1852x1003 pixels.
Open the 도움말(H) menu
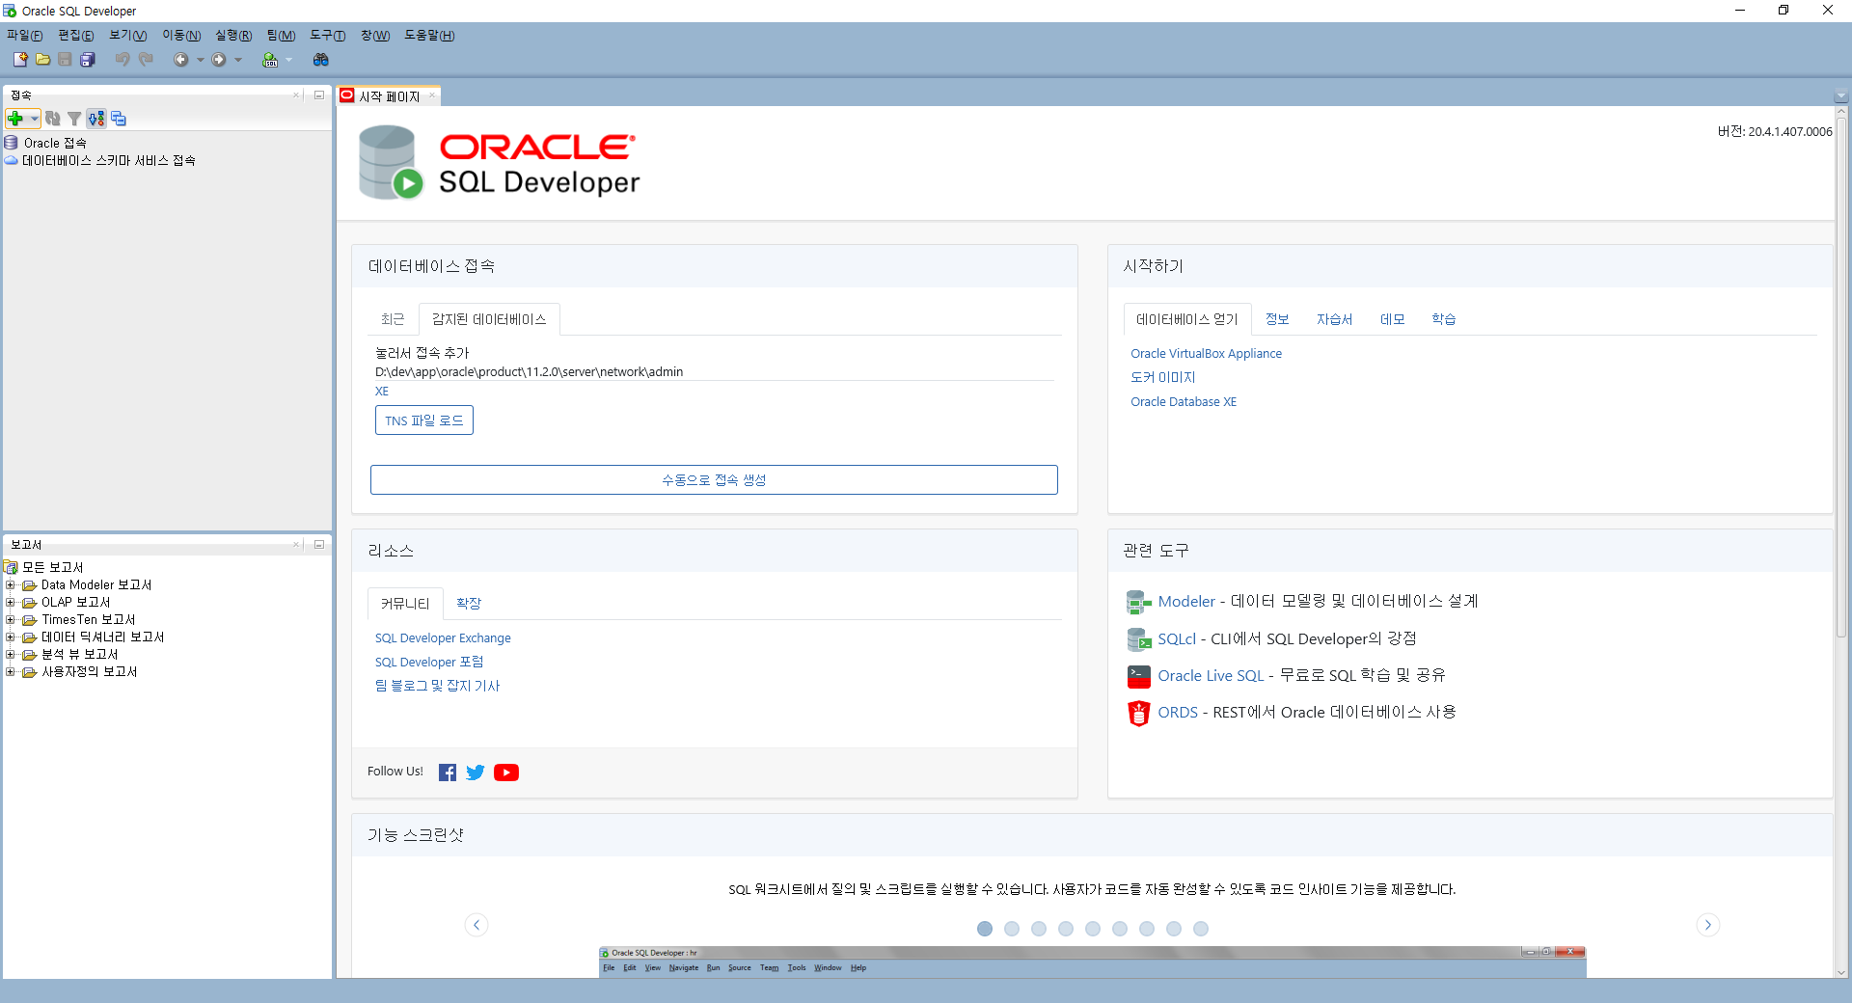[429, 35]
